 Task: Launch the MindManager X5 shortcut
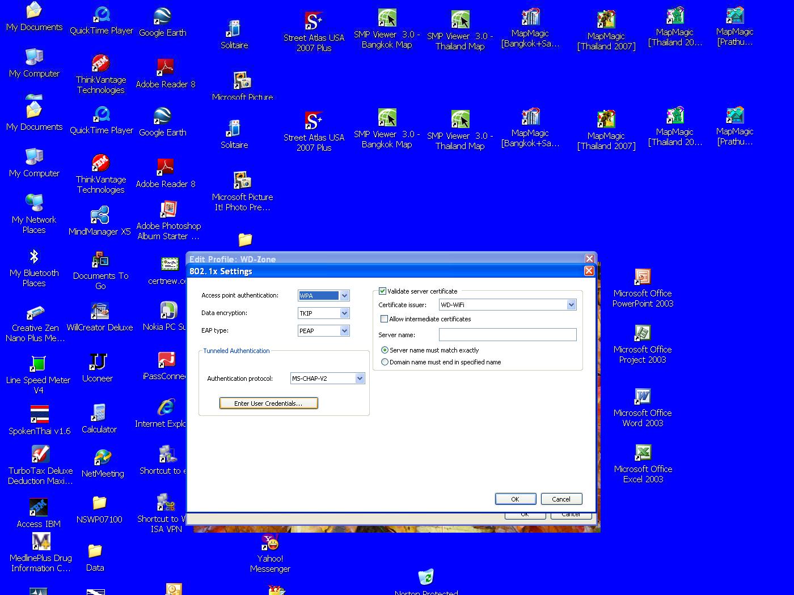pyautogui.click(x=100, y=215)
